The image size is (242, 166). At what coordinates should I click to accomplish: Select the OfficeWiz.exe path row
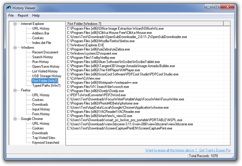point(145,29)
